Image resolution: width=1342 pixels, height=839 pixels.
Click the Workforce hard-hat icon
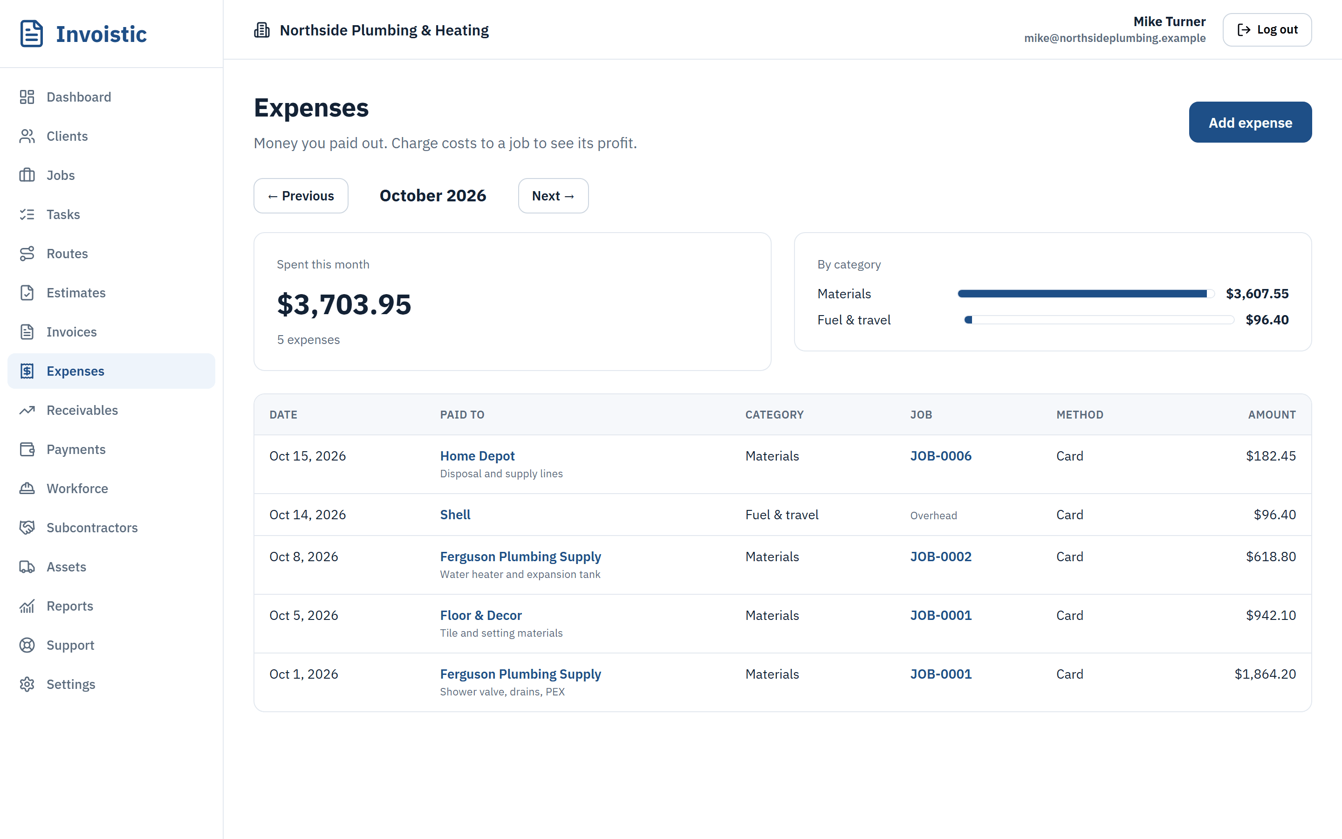coord(27,488)
